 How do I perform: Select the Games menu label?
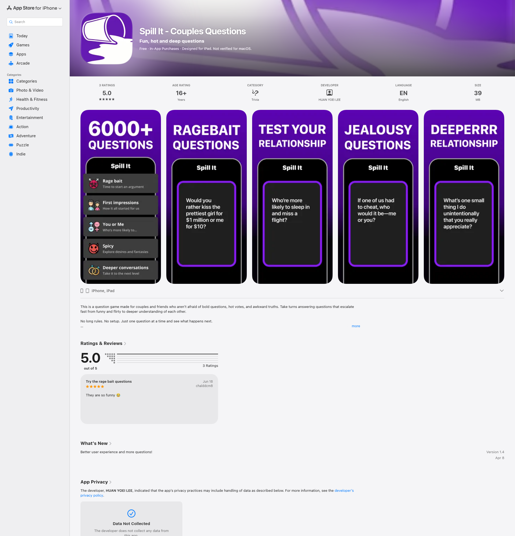pos(23,45)
